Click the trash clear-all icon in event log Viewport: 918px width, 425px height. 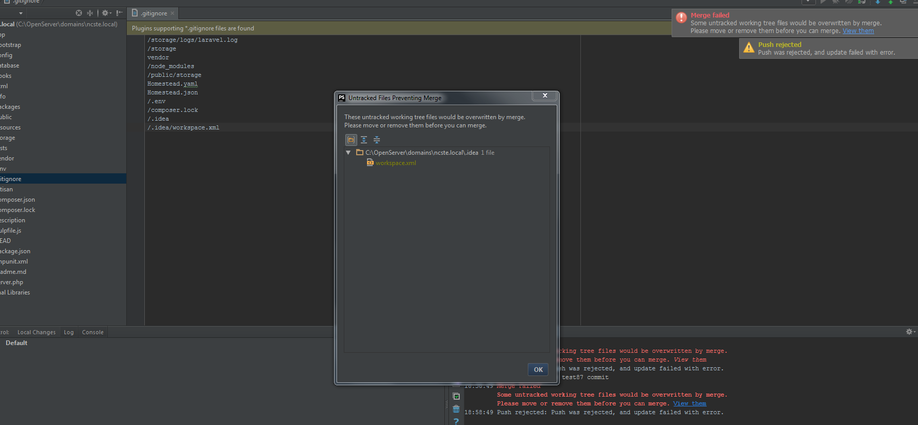coord(456,409)
